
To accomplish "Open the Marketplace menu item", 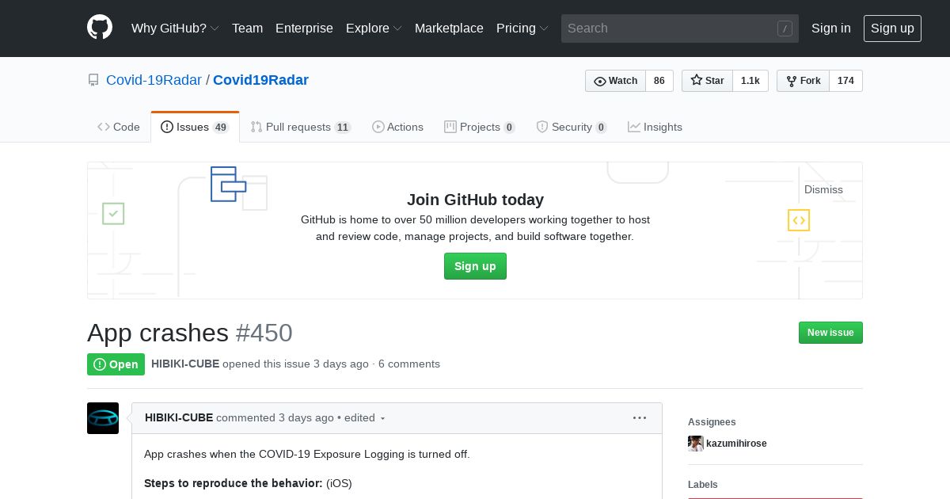I will coord(449,28).
